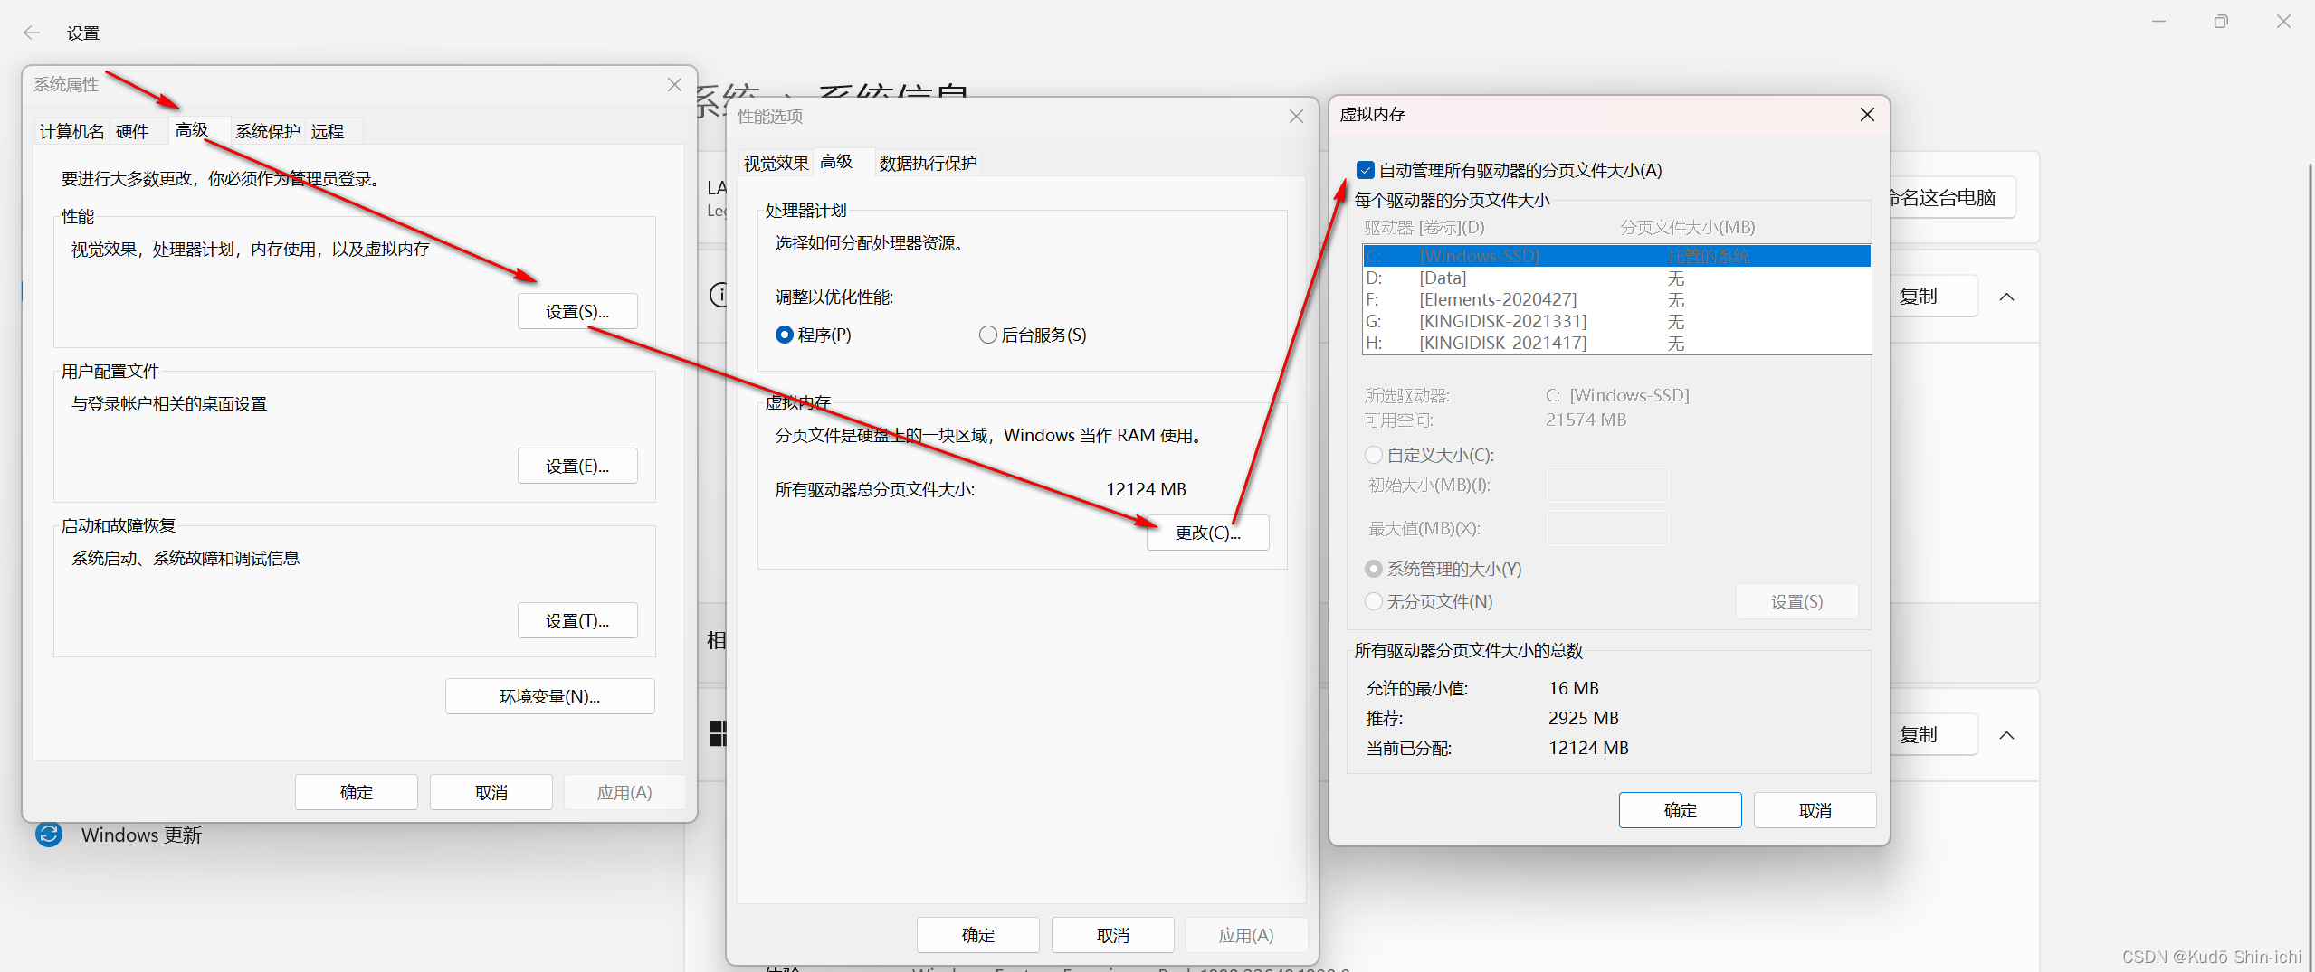Image resolution: width=2315 pixels, height=972 pixels.
Task: Maximize the Settings window
Action: 2221,21
